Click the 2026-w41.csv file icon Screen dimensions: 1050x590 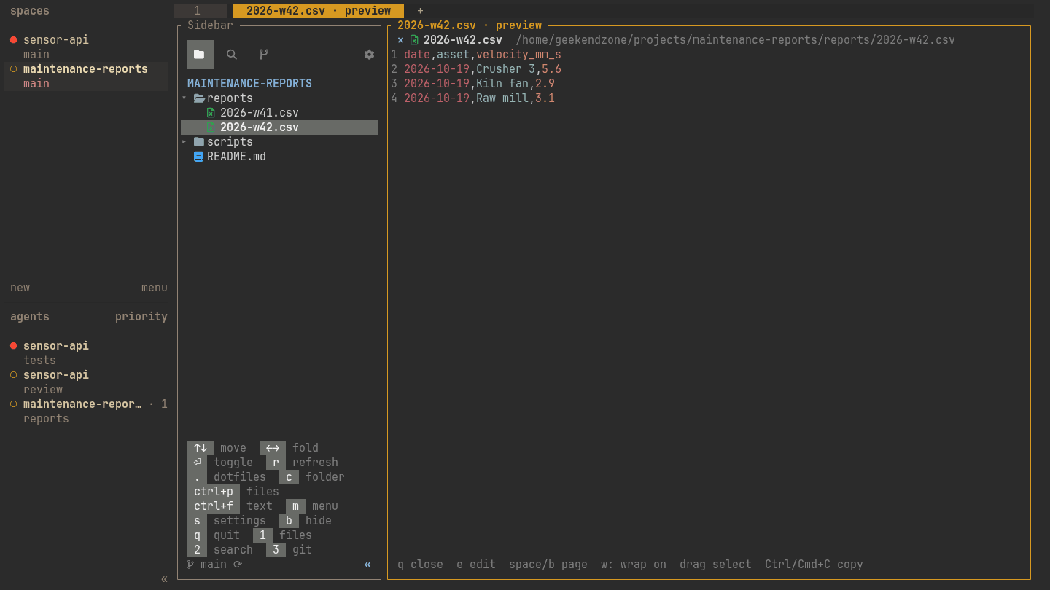(211, 113)
